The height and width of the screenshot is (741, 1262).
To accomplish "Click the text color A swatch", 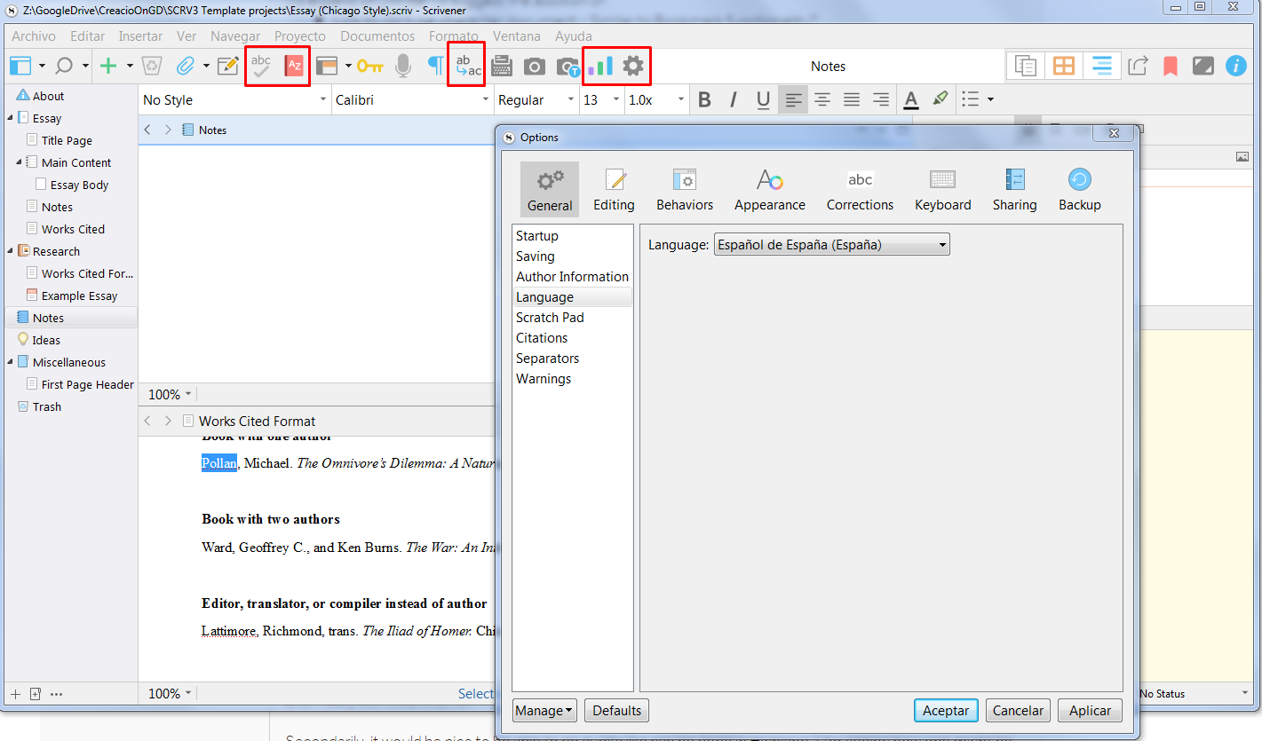I will [910, 100].
